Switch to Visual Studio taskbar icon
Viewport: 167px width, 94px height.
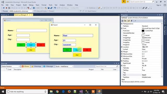81,92
